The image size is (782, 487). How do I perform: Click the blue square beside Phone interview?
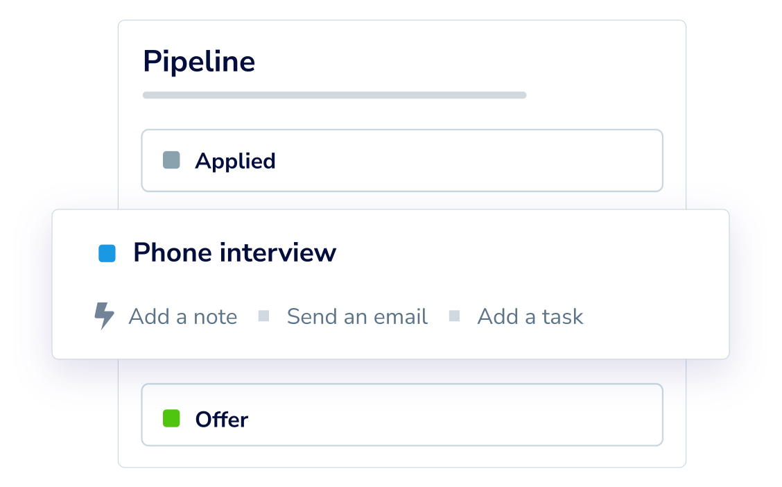pos(107,253)
